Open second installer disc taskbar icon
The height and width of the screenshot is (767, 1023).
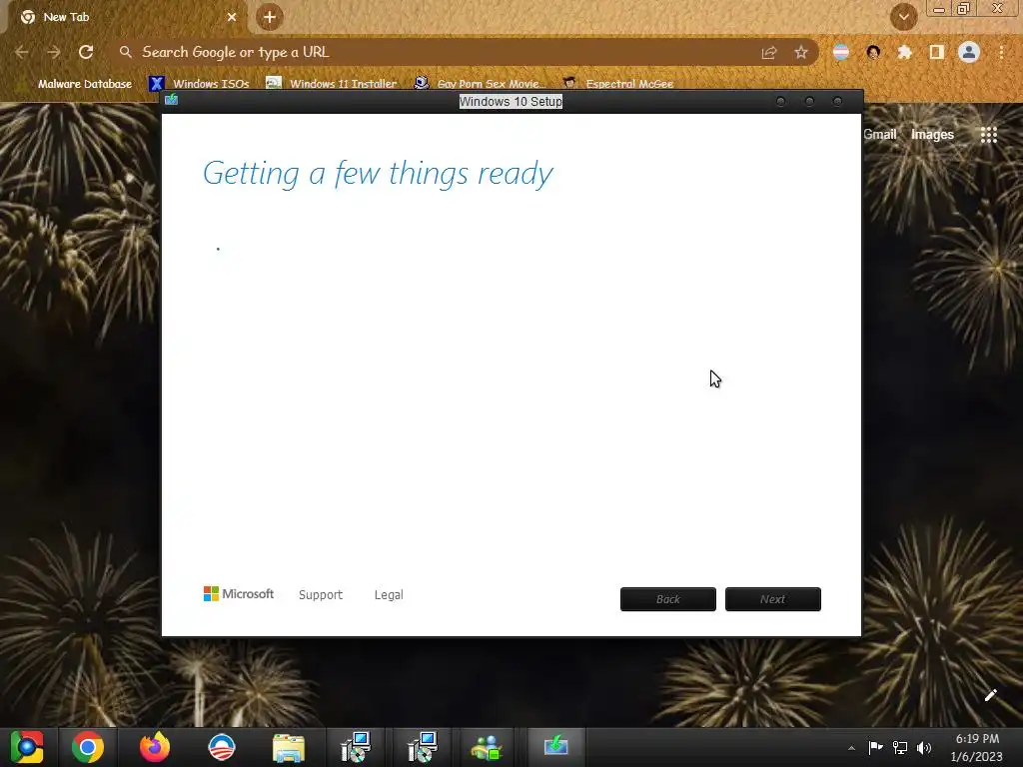coord(423,747)
